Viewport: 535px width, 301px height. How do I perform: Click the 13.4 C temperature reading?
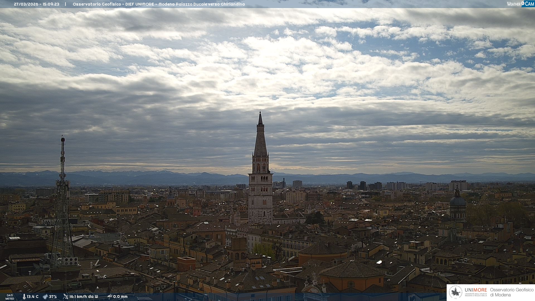[x=33, y=297]
